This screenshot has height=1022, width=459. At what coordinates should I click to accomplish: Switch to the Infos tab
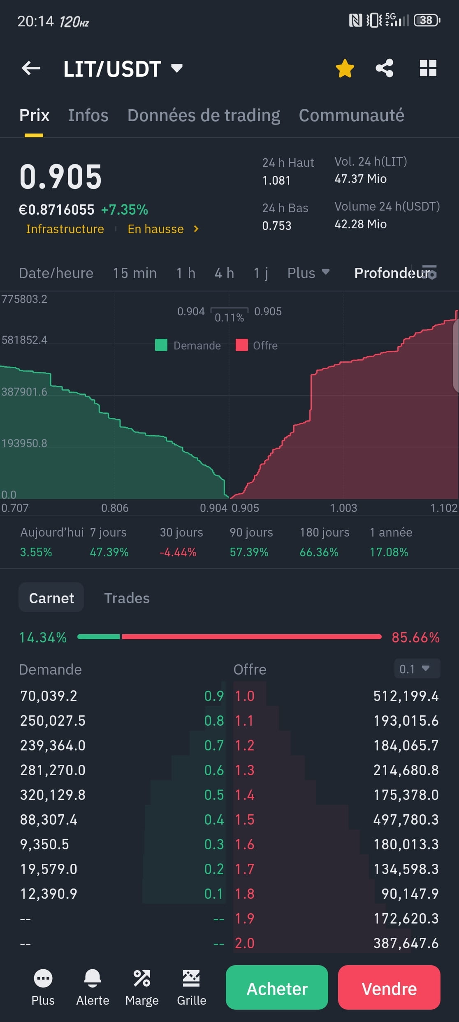(88, 115)
